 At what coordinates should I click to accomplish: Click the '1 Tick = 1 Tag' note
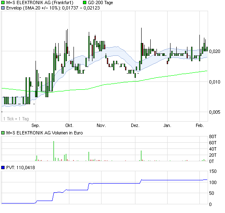(x=16, y=119)
